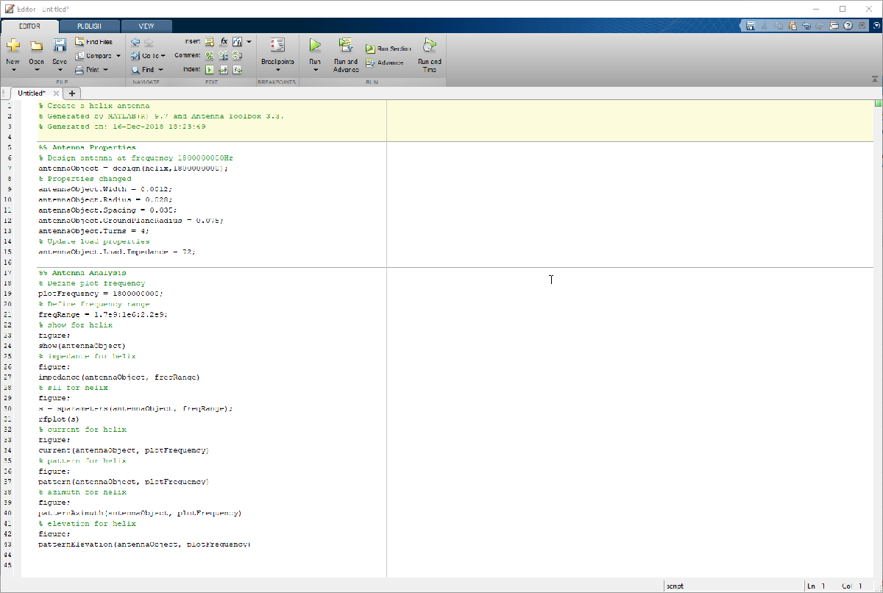The image size is (883, 593).
Task: Click the Run and Advance icon
Action: [x=346, y=46]
